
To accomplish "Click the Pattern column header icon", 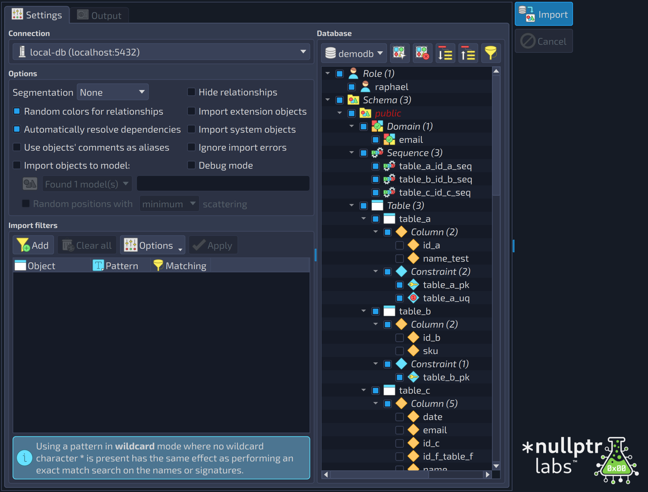I will (x=98, y=265).
